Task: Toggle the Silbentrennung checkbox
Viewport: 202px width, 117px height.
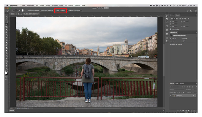Action: (x=171, y=29)
